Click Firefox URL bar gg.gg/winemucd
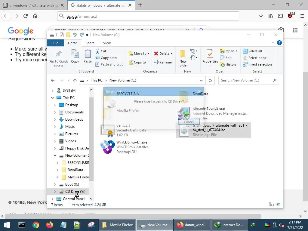The height and width of the screenshot is (231, 308). pos(148,16)
